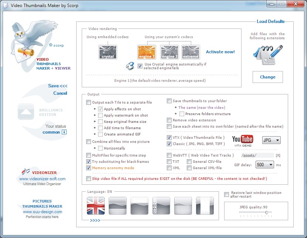Open the GIF delay 500 dropdown
Viewport: 307px width, 238px height.
pyautogui.click(x=264, y=165)
